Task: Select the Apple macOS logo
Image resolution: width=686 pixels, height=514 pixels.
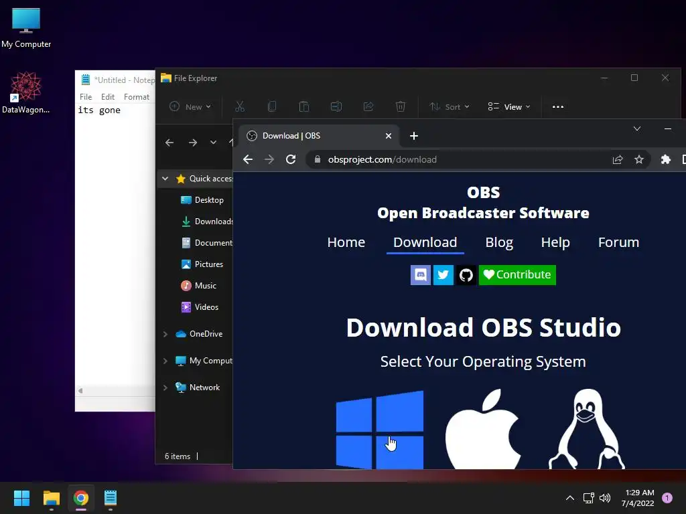Action: point(483,430)
